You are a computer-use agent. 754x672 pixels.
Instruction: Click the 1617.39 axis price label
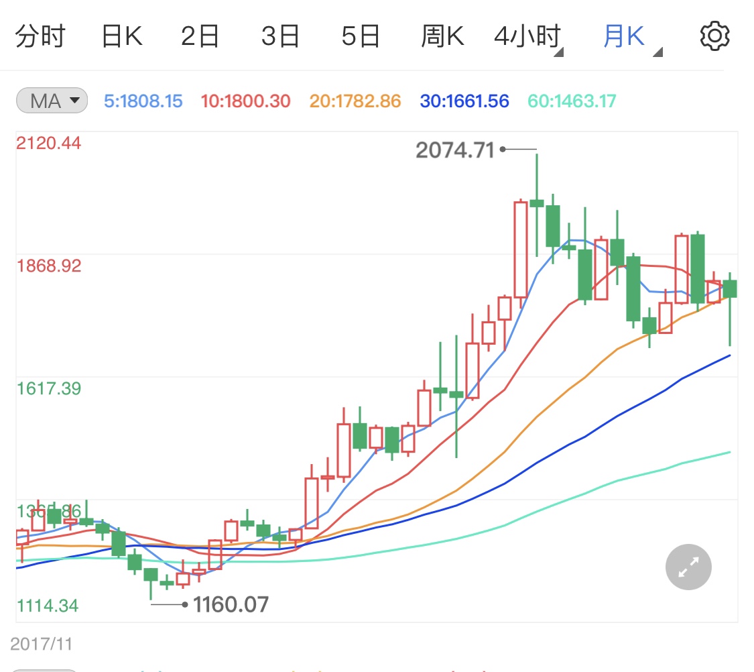(48, 388)
